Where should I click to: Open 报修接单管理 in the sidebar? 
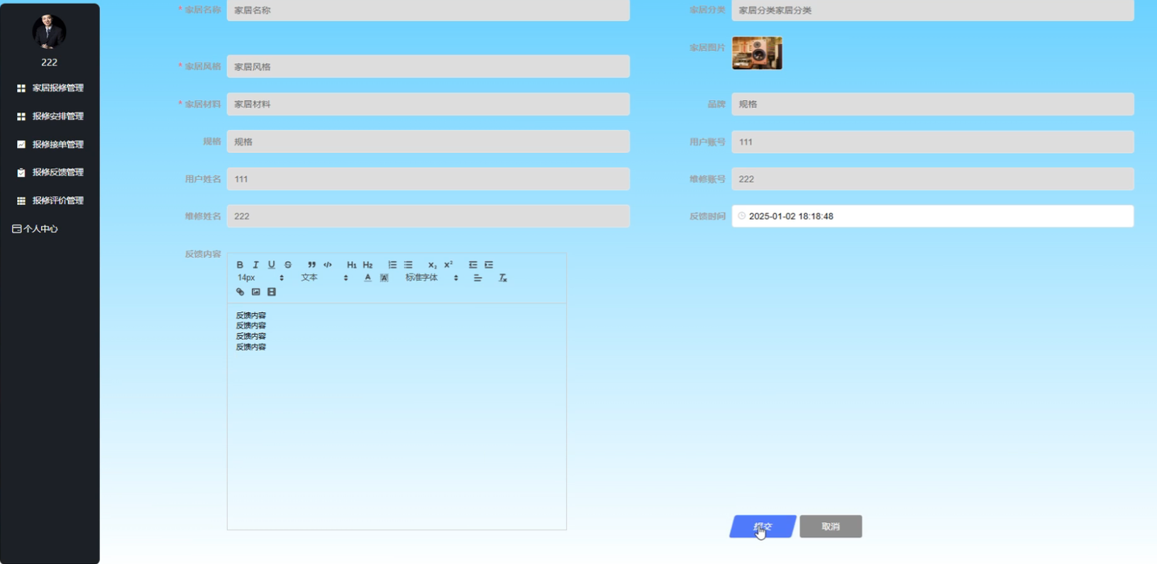(50, 144)
